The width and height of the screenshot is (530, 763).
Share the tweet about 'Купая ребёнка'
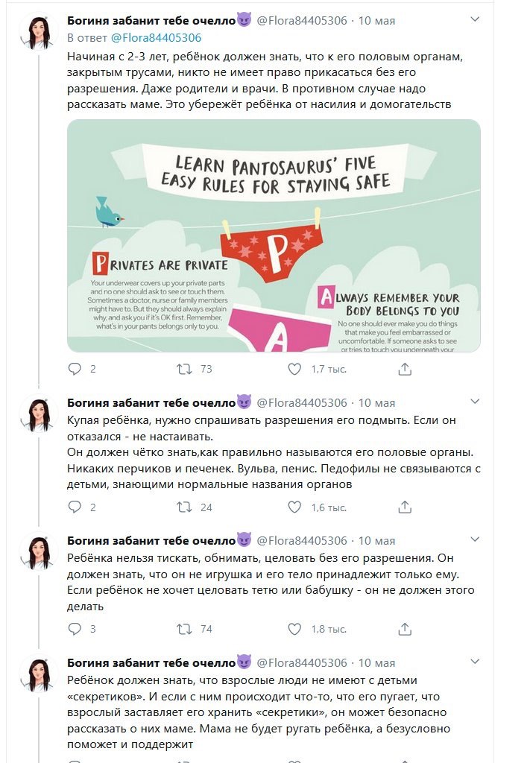[x=405, y=507]
